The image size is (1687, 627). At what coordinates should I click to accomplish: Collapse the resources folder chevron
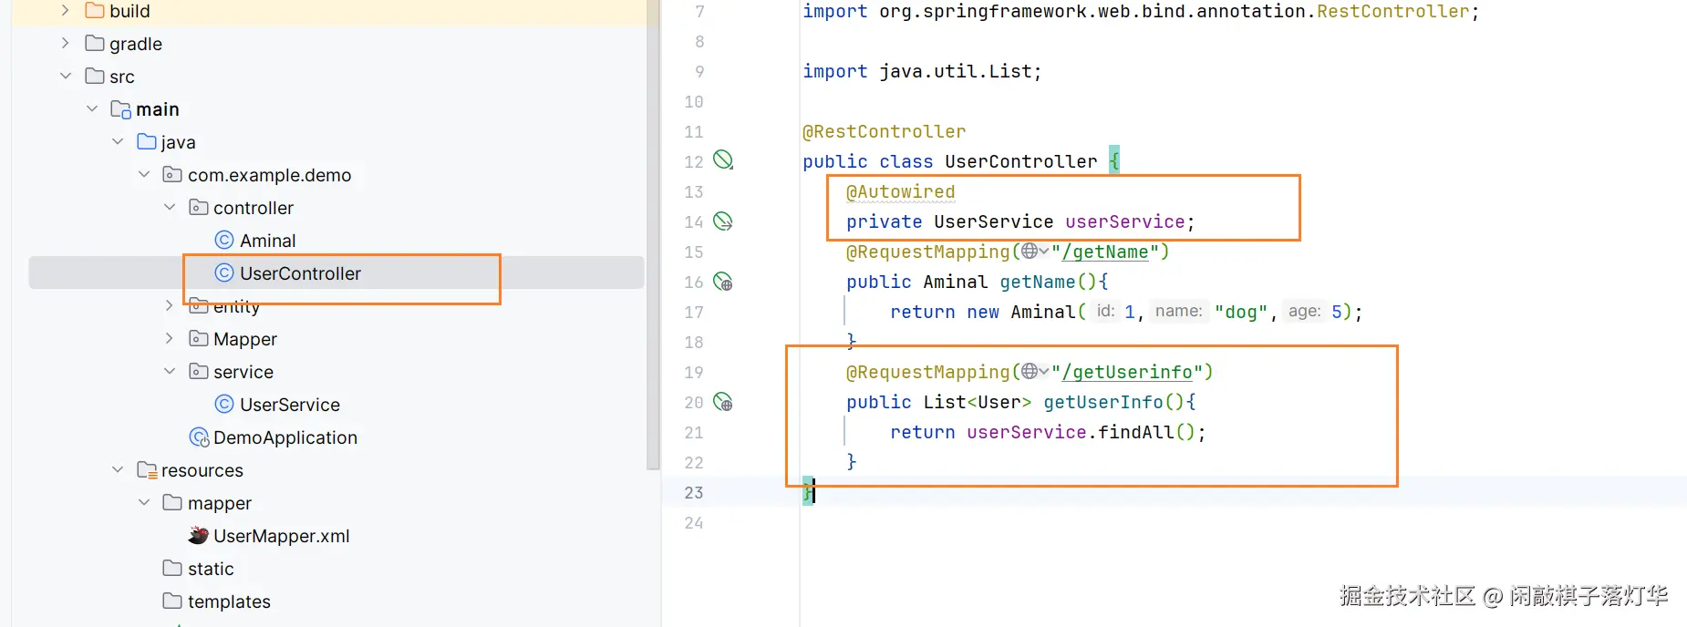(x=118, y=469)
